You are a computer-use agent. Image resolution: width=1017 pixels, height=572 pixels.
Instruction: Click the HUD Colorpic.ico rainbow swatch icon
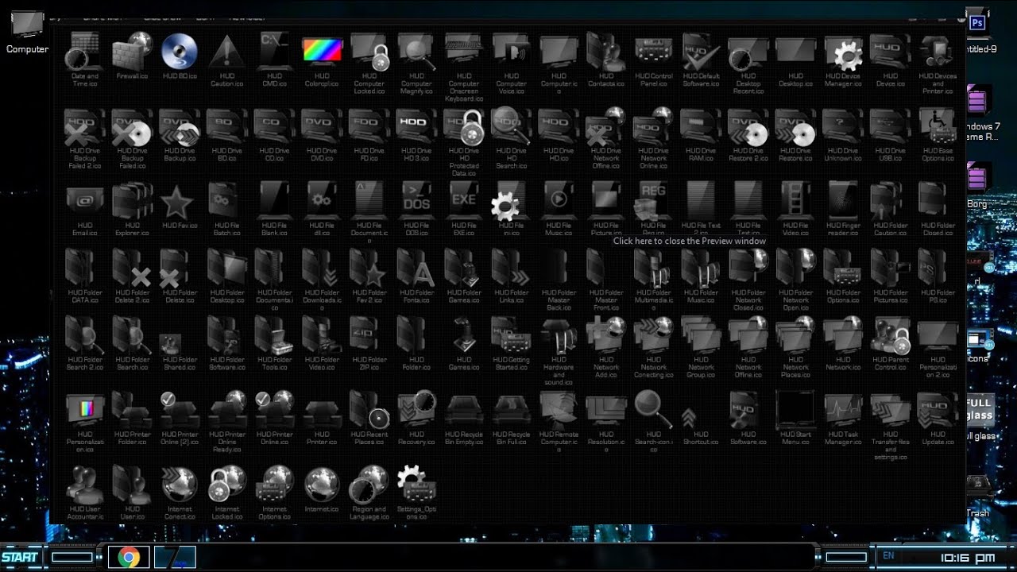pos(322,49)
